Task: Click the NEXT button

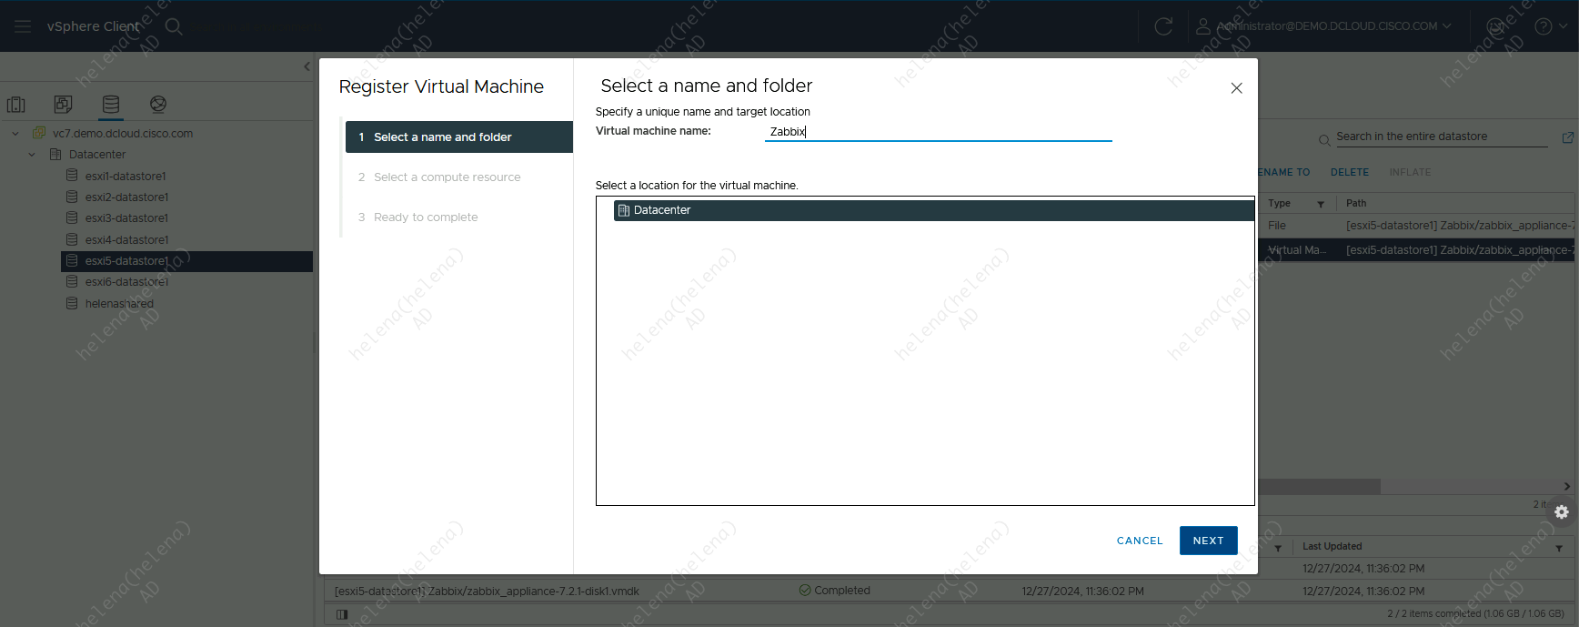Action: click(1208, 541)
